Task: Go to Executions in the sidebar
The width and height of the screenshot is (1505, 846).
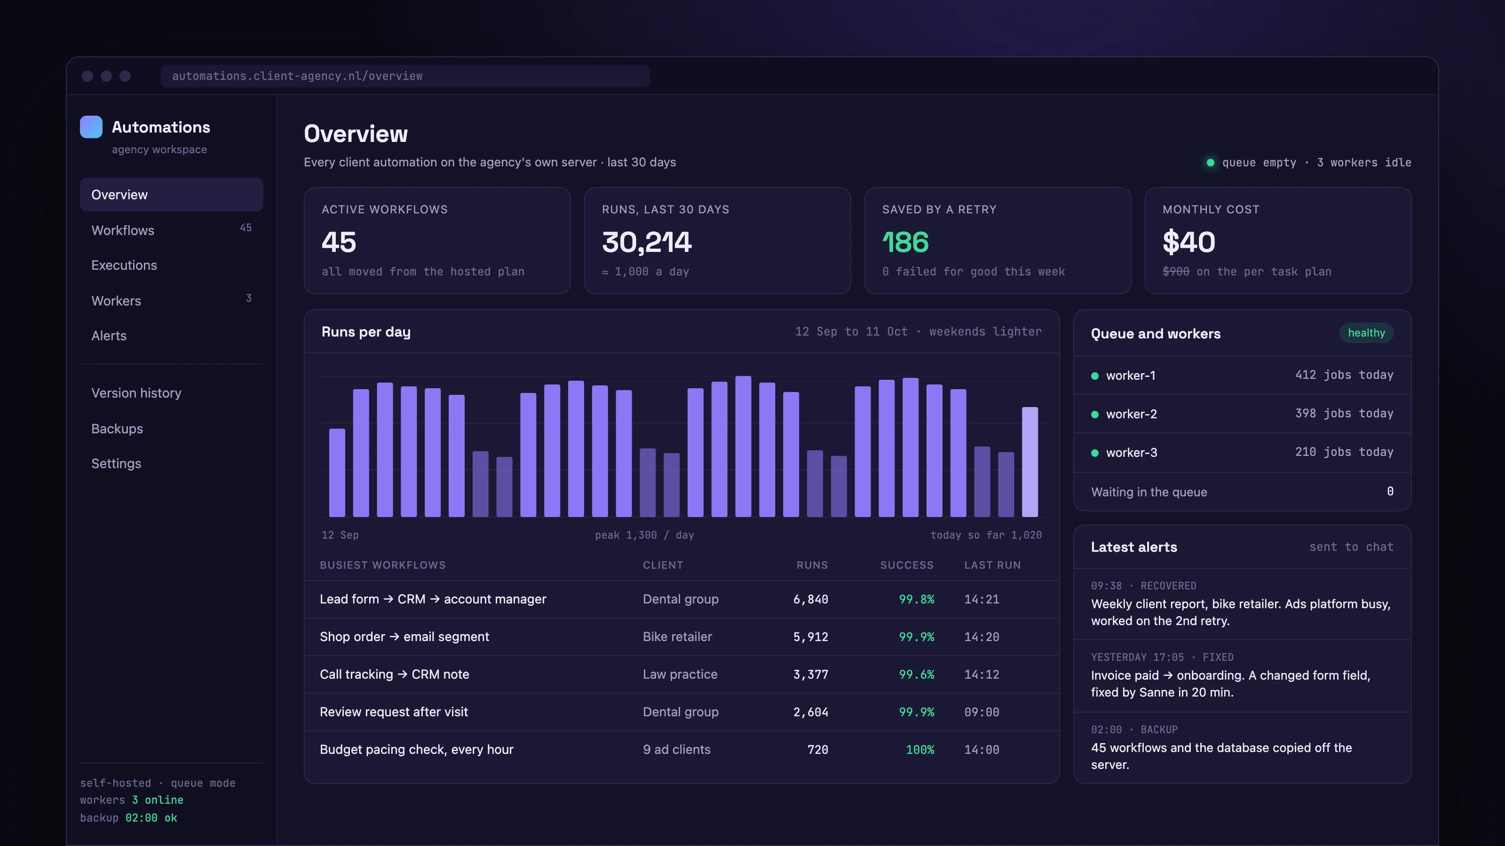Action: pyautogui.click(x=171, y=265)
